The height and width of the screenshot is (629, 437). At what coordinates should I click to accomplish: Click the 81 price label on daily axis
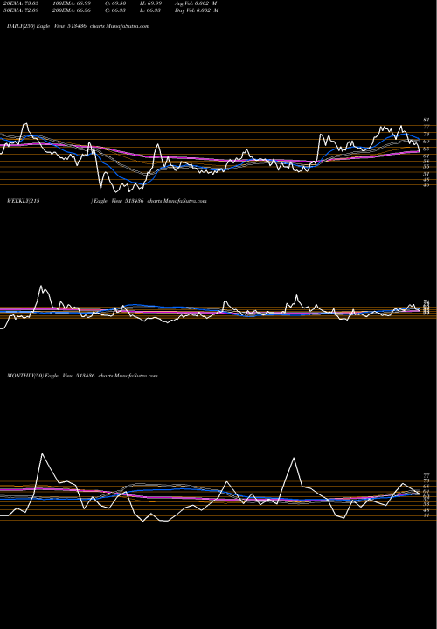(427, 120)
